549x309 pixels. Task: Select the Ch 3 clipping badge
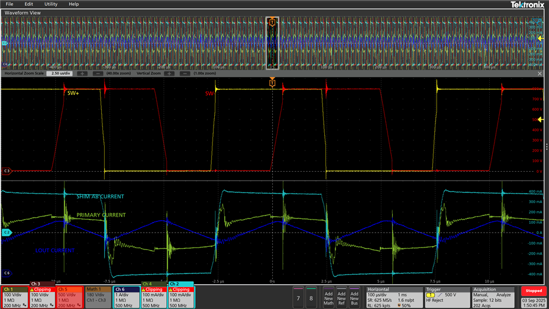[42, 297]
